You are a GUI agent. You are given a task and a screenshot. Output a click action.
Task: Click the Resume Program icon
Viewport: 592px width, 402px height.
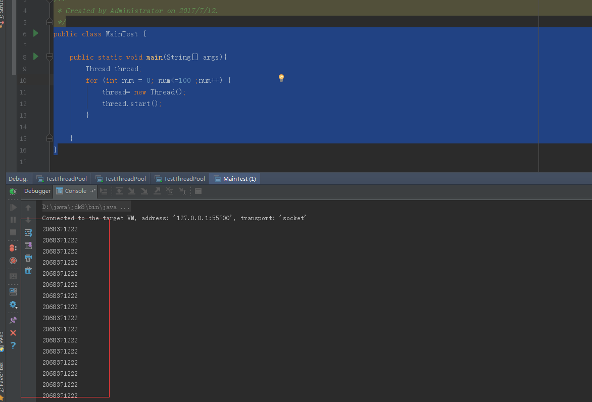click(x=13, y=207)
